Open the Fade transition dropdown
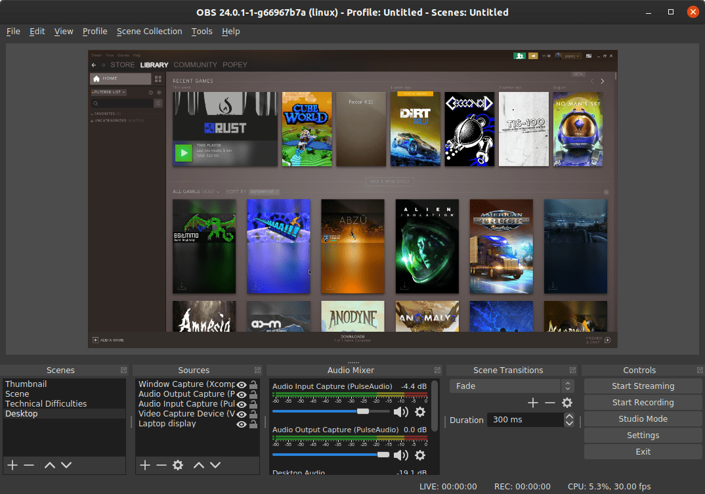The height and width of the screenshot is (494, 705). (x=511, y=386)
